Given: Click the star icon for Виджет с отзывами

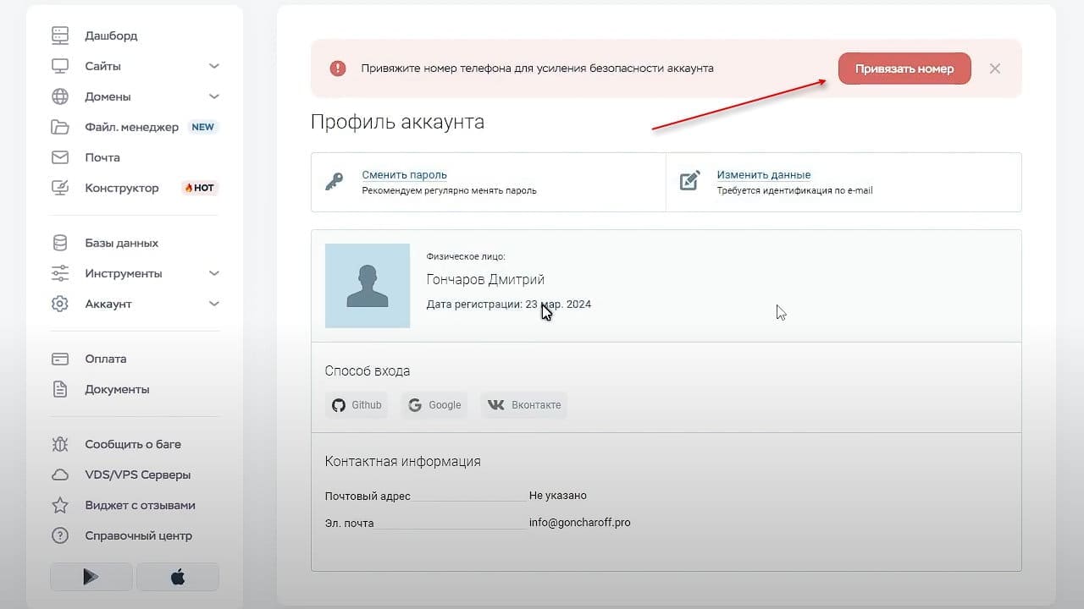Looking at the screenshot, I should [x=60, y=505].
